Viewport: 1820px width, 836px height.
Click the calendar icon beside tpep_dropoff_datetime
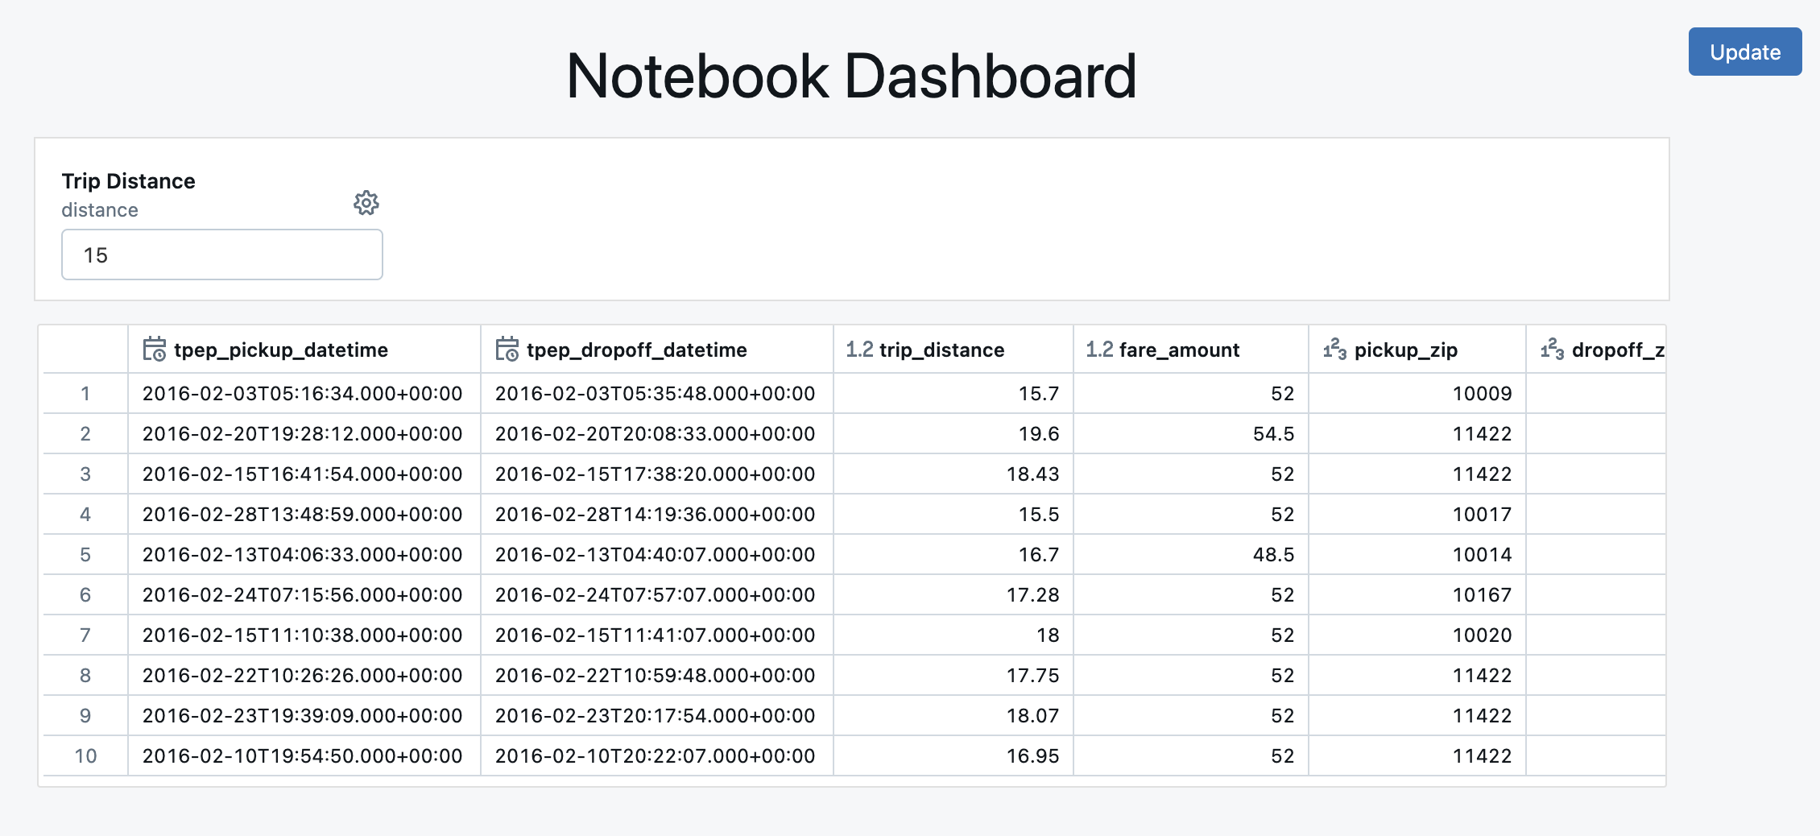[507, 349]
